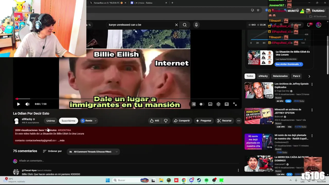Open the account avatar menu
Viewport: 329px width, 185px height.
coord(318,25)
